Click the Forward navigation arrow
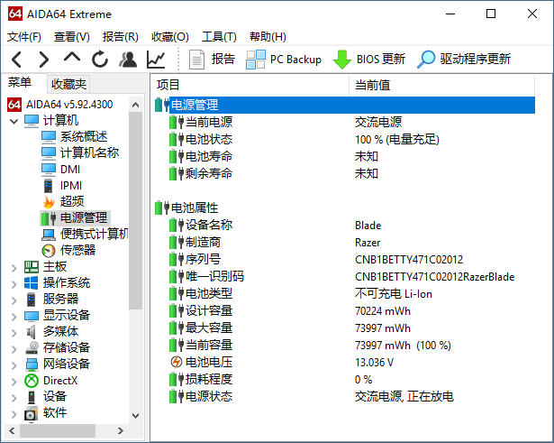This screenshot has height=443, width=554. [44, 60]
